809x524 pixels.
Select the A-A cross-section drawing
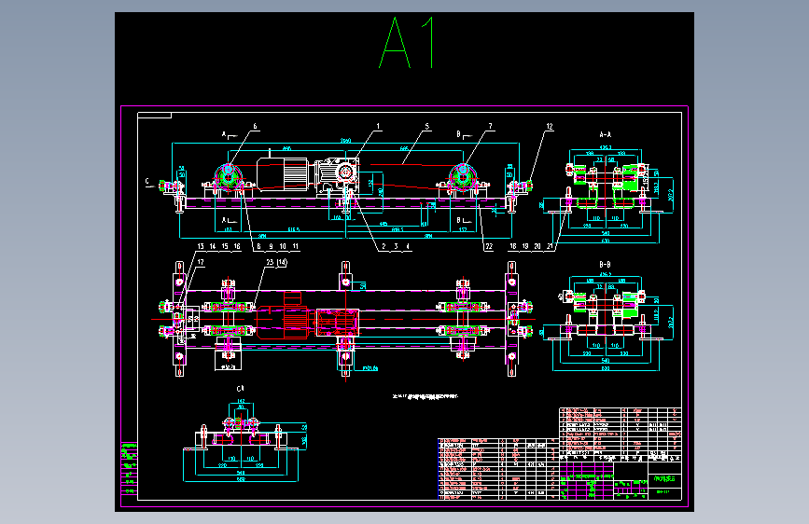coord(607,195)
